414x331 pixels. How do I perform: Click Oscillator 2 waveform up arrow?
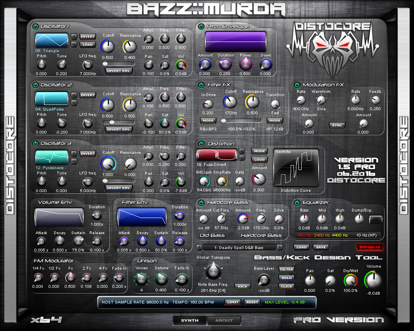click(x=74, y=95)
